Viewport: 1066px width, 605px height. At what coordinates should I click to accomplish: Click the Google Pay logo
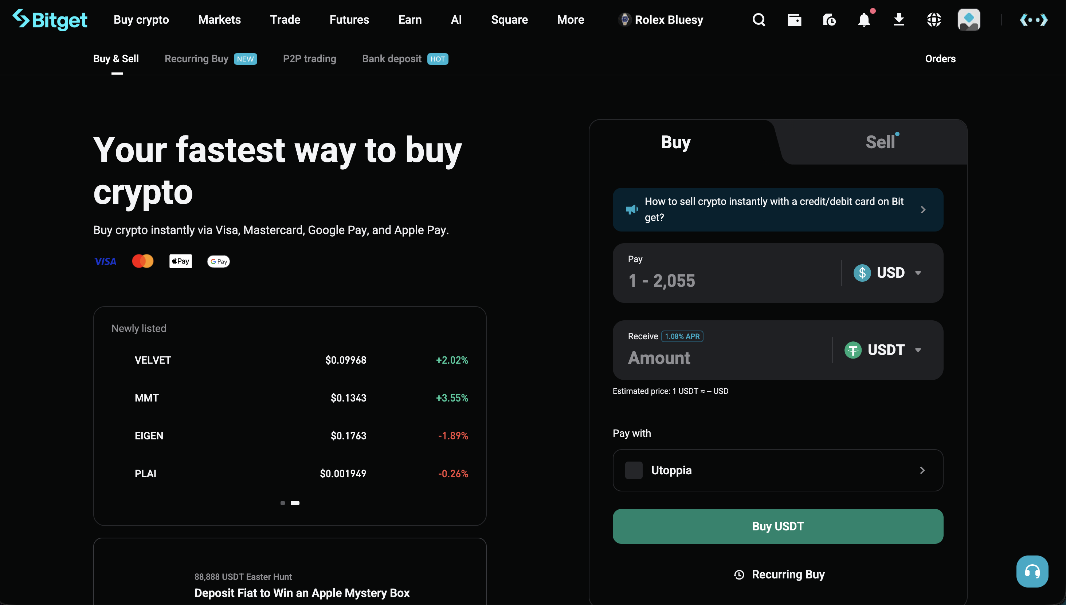(x=218, y=261)
